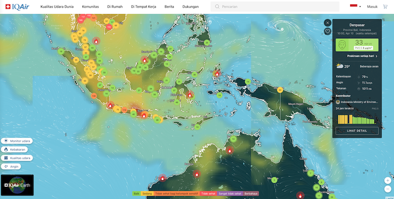
Task: Click the Sedang yellow legend swatch
Action: (x=147, y=194)
